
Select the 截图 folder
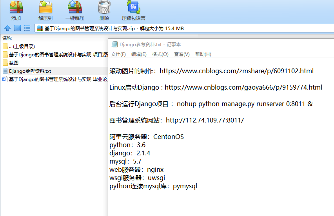coord(54,63)
